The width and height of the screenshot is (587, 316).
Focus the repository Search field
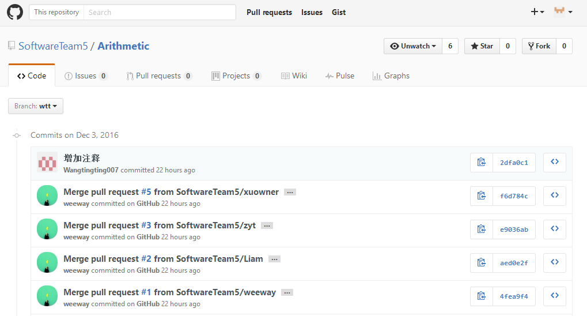click(160, 12)
